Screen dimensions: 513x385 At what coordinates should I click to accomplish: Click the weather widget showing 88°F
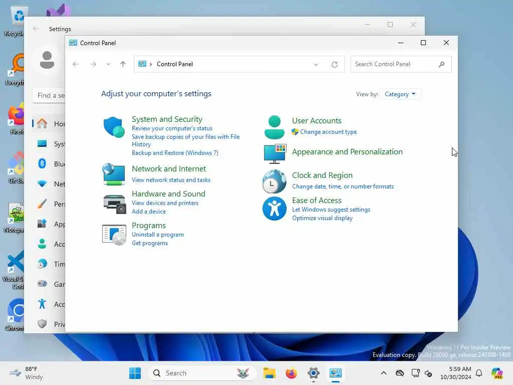click(x=26, y=373)
